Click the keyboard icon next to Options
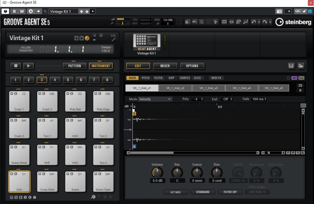 click(x=291, y=66)
